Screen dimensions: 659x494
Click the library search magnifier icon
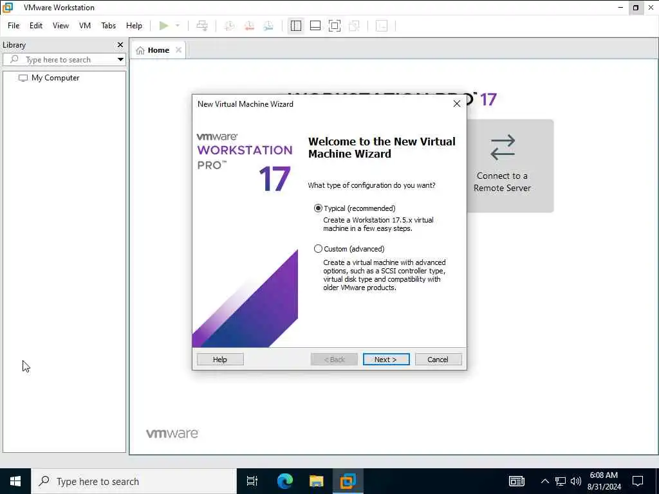(x=14, y=59)
